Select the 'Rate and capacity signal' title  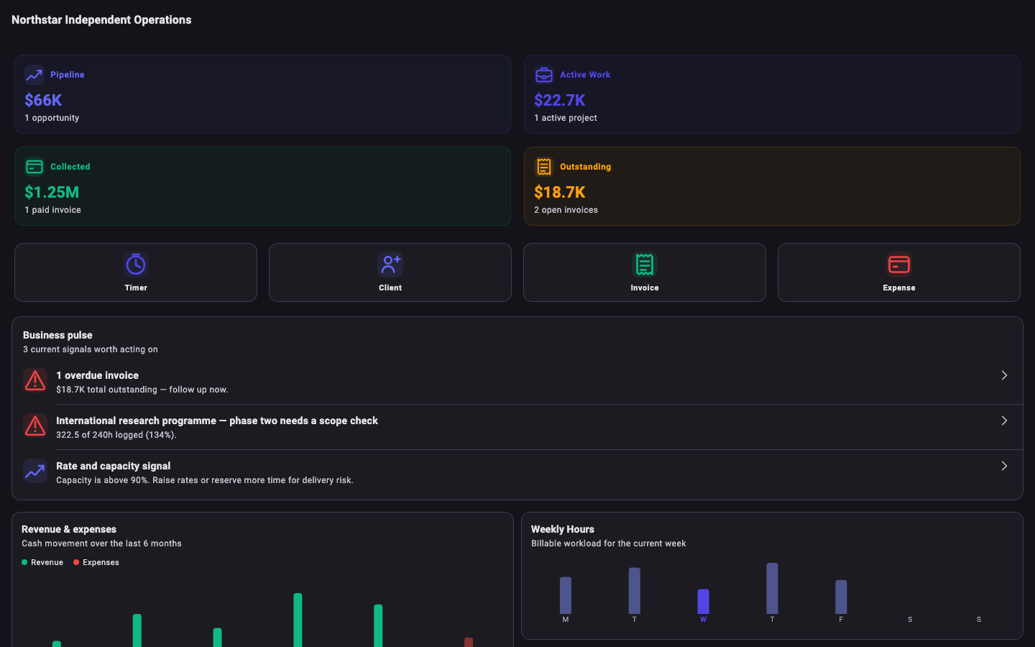(114, 466)
